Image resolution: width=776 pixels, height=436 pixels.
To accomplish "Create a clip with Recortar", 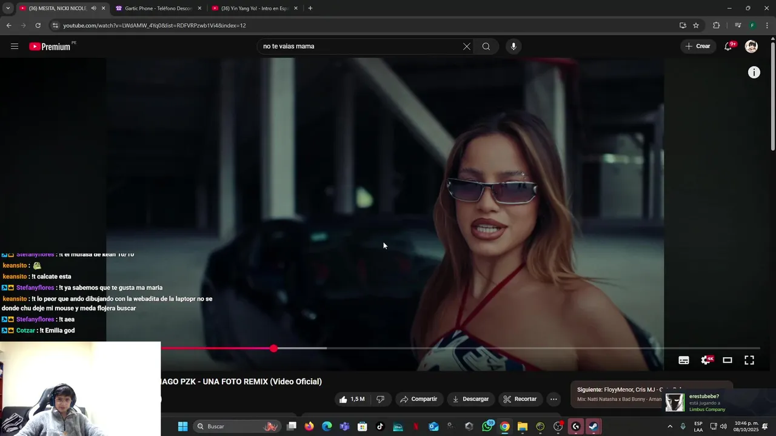I will [x=520, y=399].
